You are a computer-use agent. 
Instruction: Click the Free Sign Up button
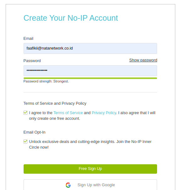(90, 169)
